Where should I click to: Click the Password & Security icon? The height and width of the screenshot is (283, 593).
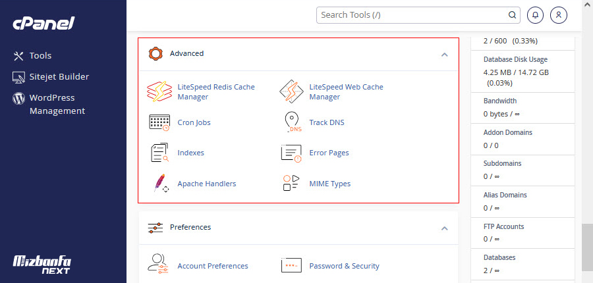tap(291, 265)
